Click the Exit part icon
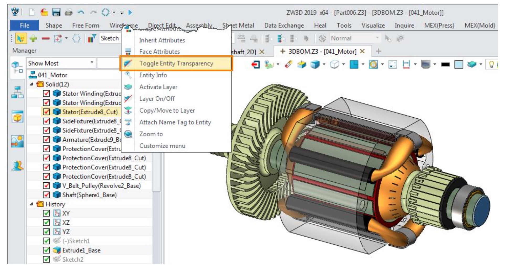This screenshot has height=274, width=505. [x=255, y=64]
